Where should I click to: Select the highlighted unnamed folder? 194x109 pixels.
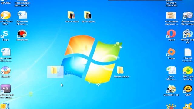(x=55, y=72)
